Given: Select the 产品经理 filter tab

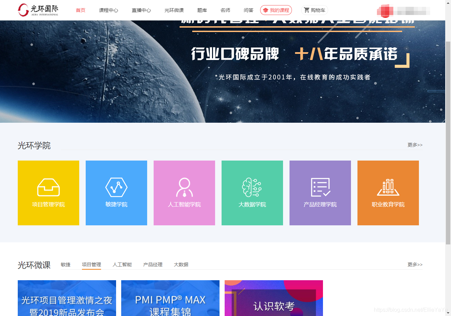Looking at the screenshot, I should [x=153, y=265].
